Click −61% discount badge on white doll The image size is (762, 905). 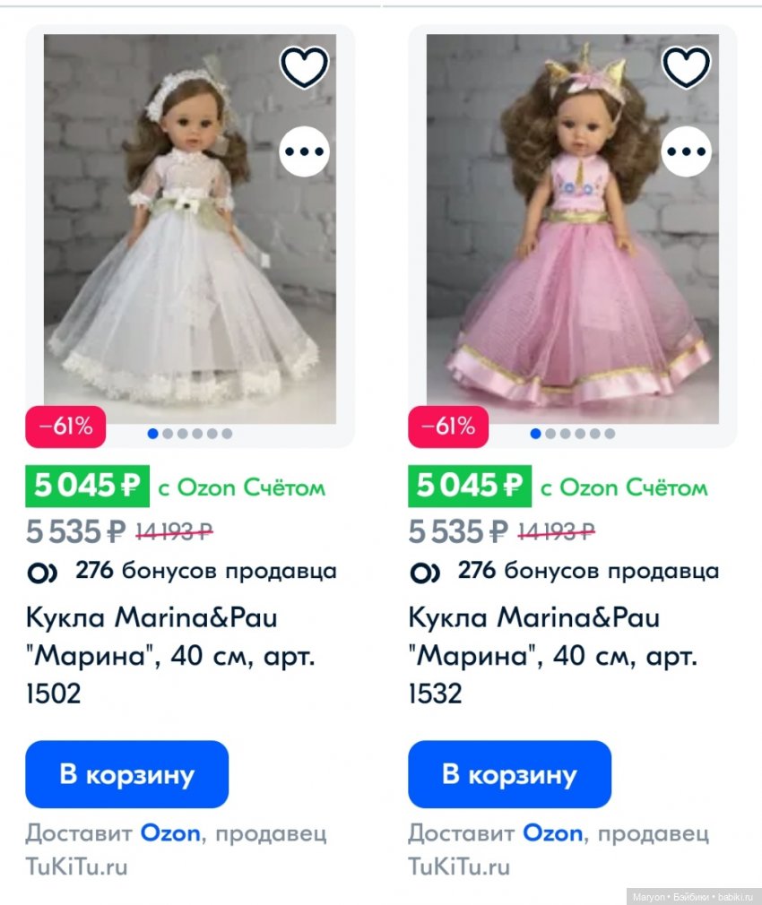coord(65,427)
